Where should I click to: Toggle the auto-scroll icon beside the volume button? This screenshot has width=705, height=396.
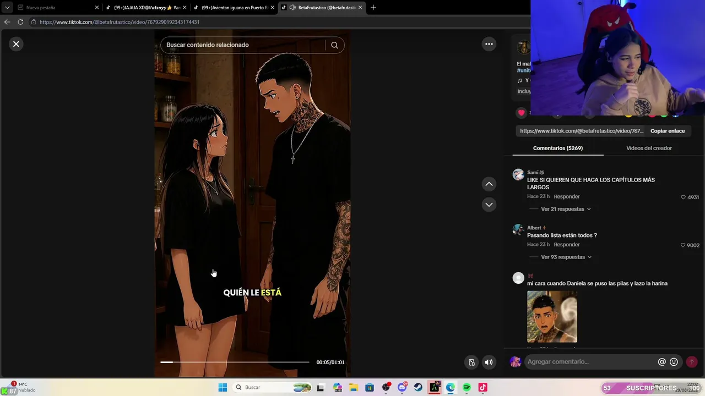coord(471,362)
